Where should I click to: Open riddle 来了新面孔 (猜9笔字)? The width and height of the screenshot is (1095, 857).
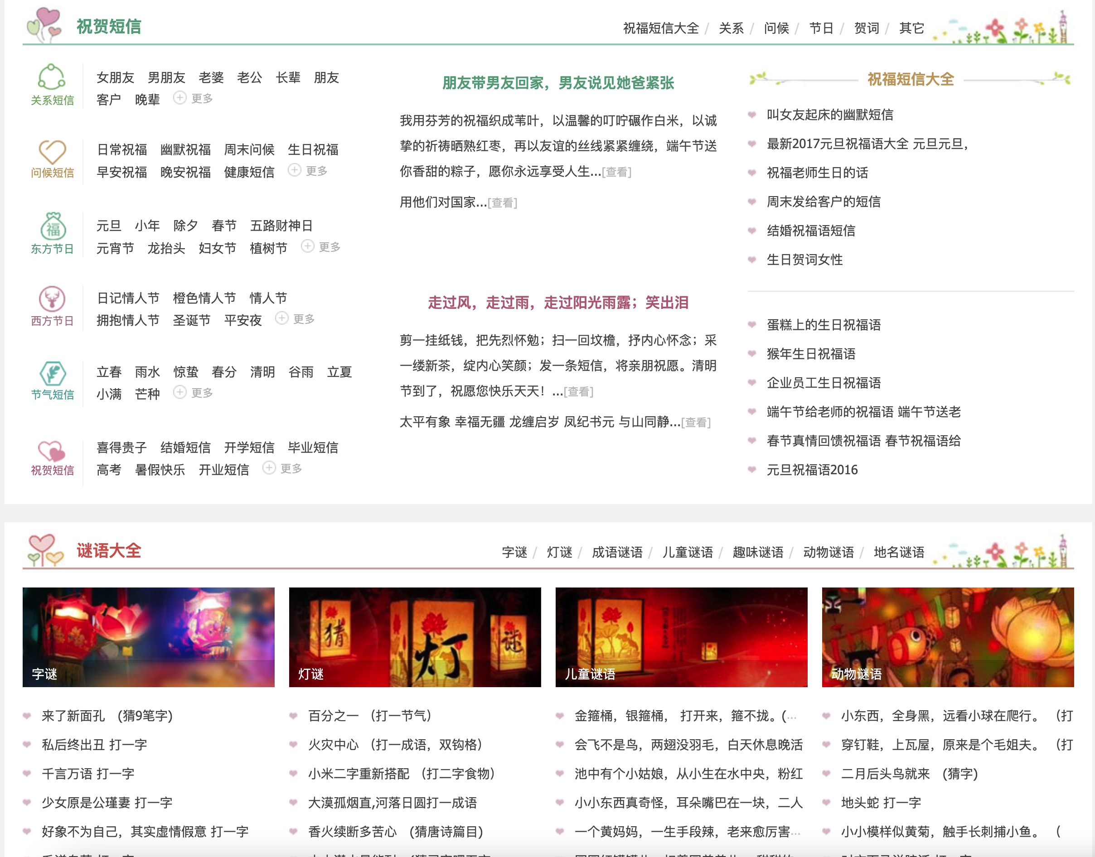coord(107,716)
